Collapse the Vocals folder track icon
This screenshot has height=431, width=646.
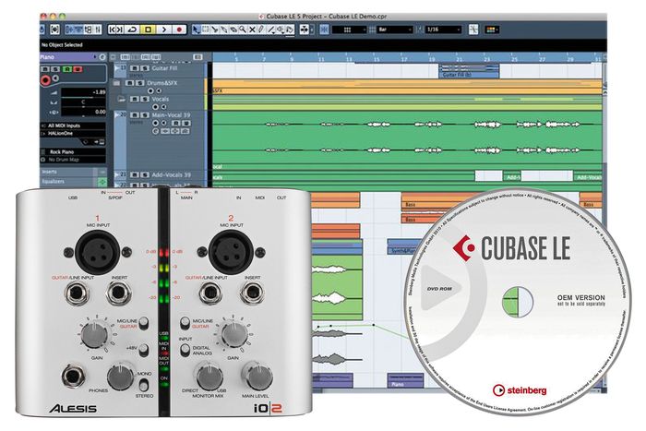point(121,99)
